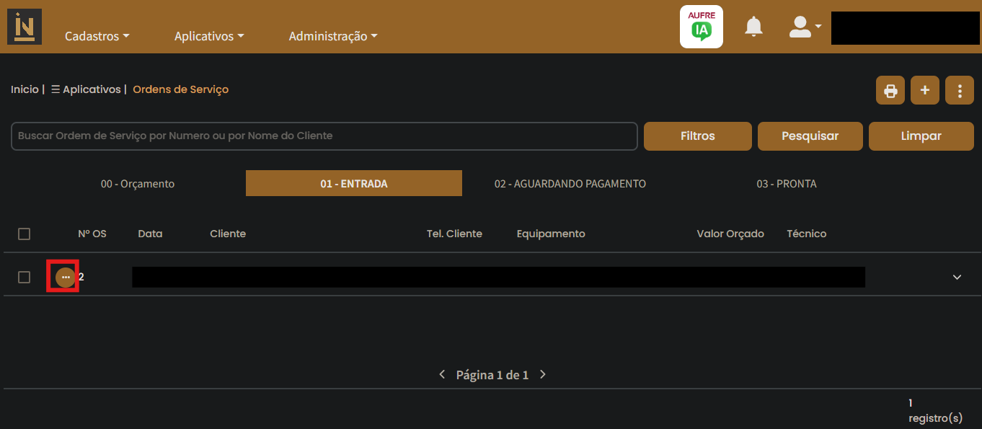Open the user profile icon menu
Viewport: 982px width, 429px height.
coord(804,27)
